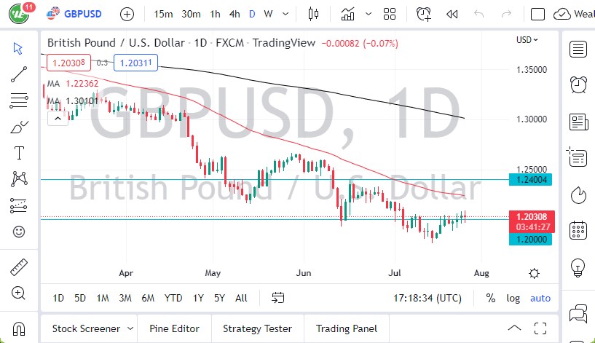This screenshot has height=343, width=595.
Task: Switch to the Pine Editor tab
Action: pos(174,328)
